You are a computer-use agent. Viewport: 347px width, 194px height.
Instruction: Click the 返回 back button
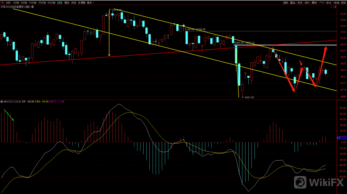click(x=343, y=3)
